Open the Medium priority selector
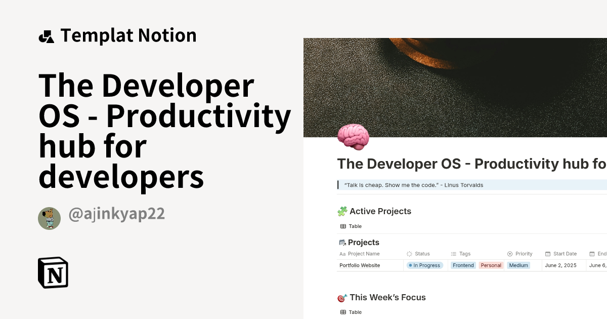The height and width of the screenshot is (319, 607). coord(518,265)
